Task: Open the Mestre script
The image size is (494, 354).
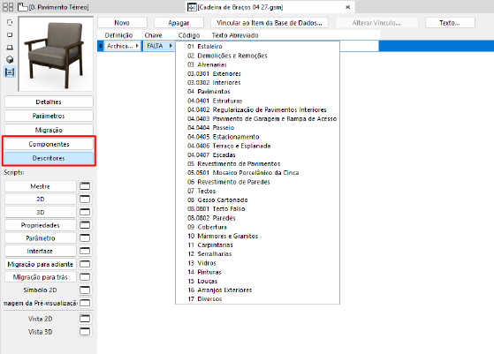Action: pos(41,186)
